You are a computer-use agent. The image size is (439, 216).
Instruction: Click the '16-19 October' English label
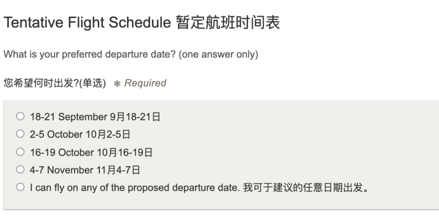click(x=62, y=153)
